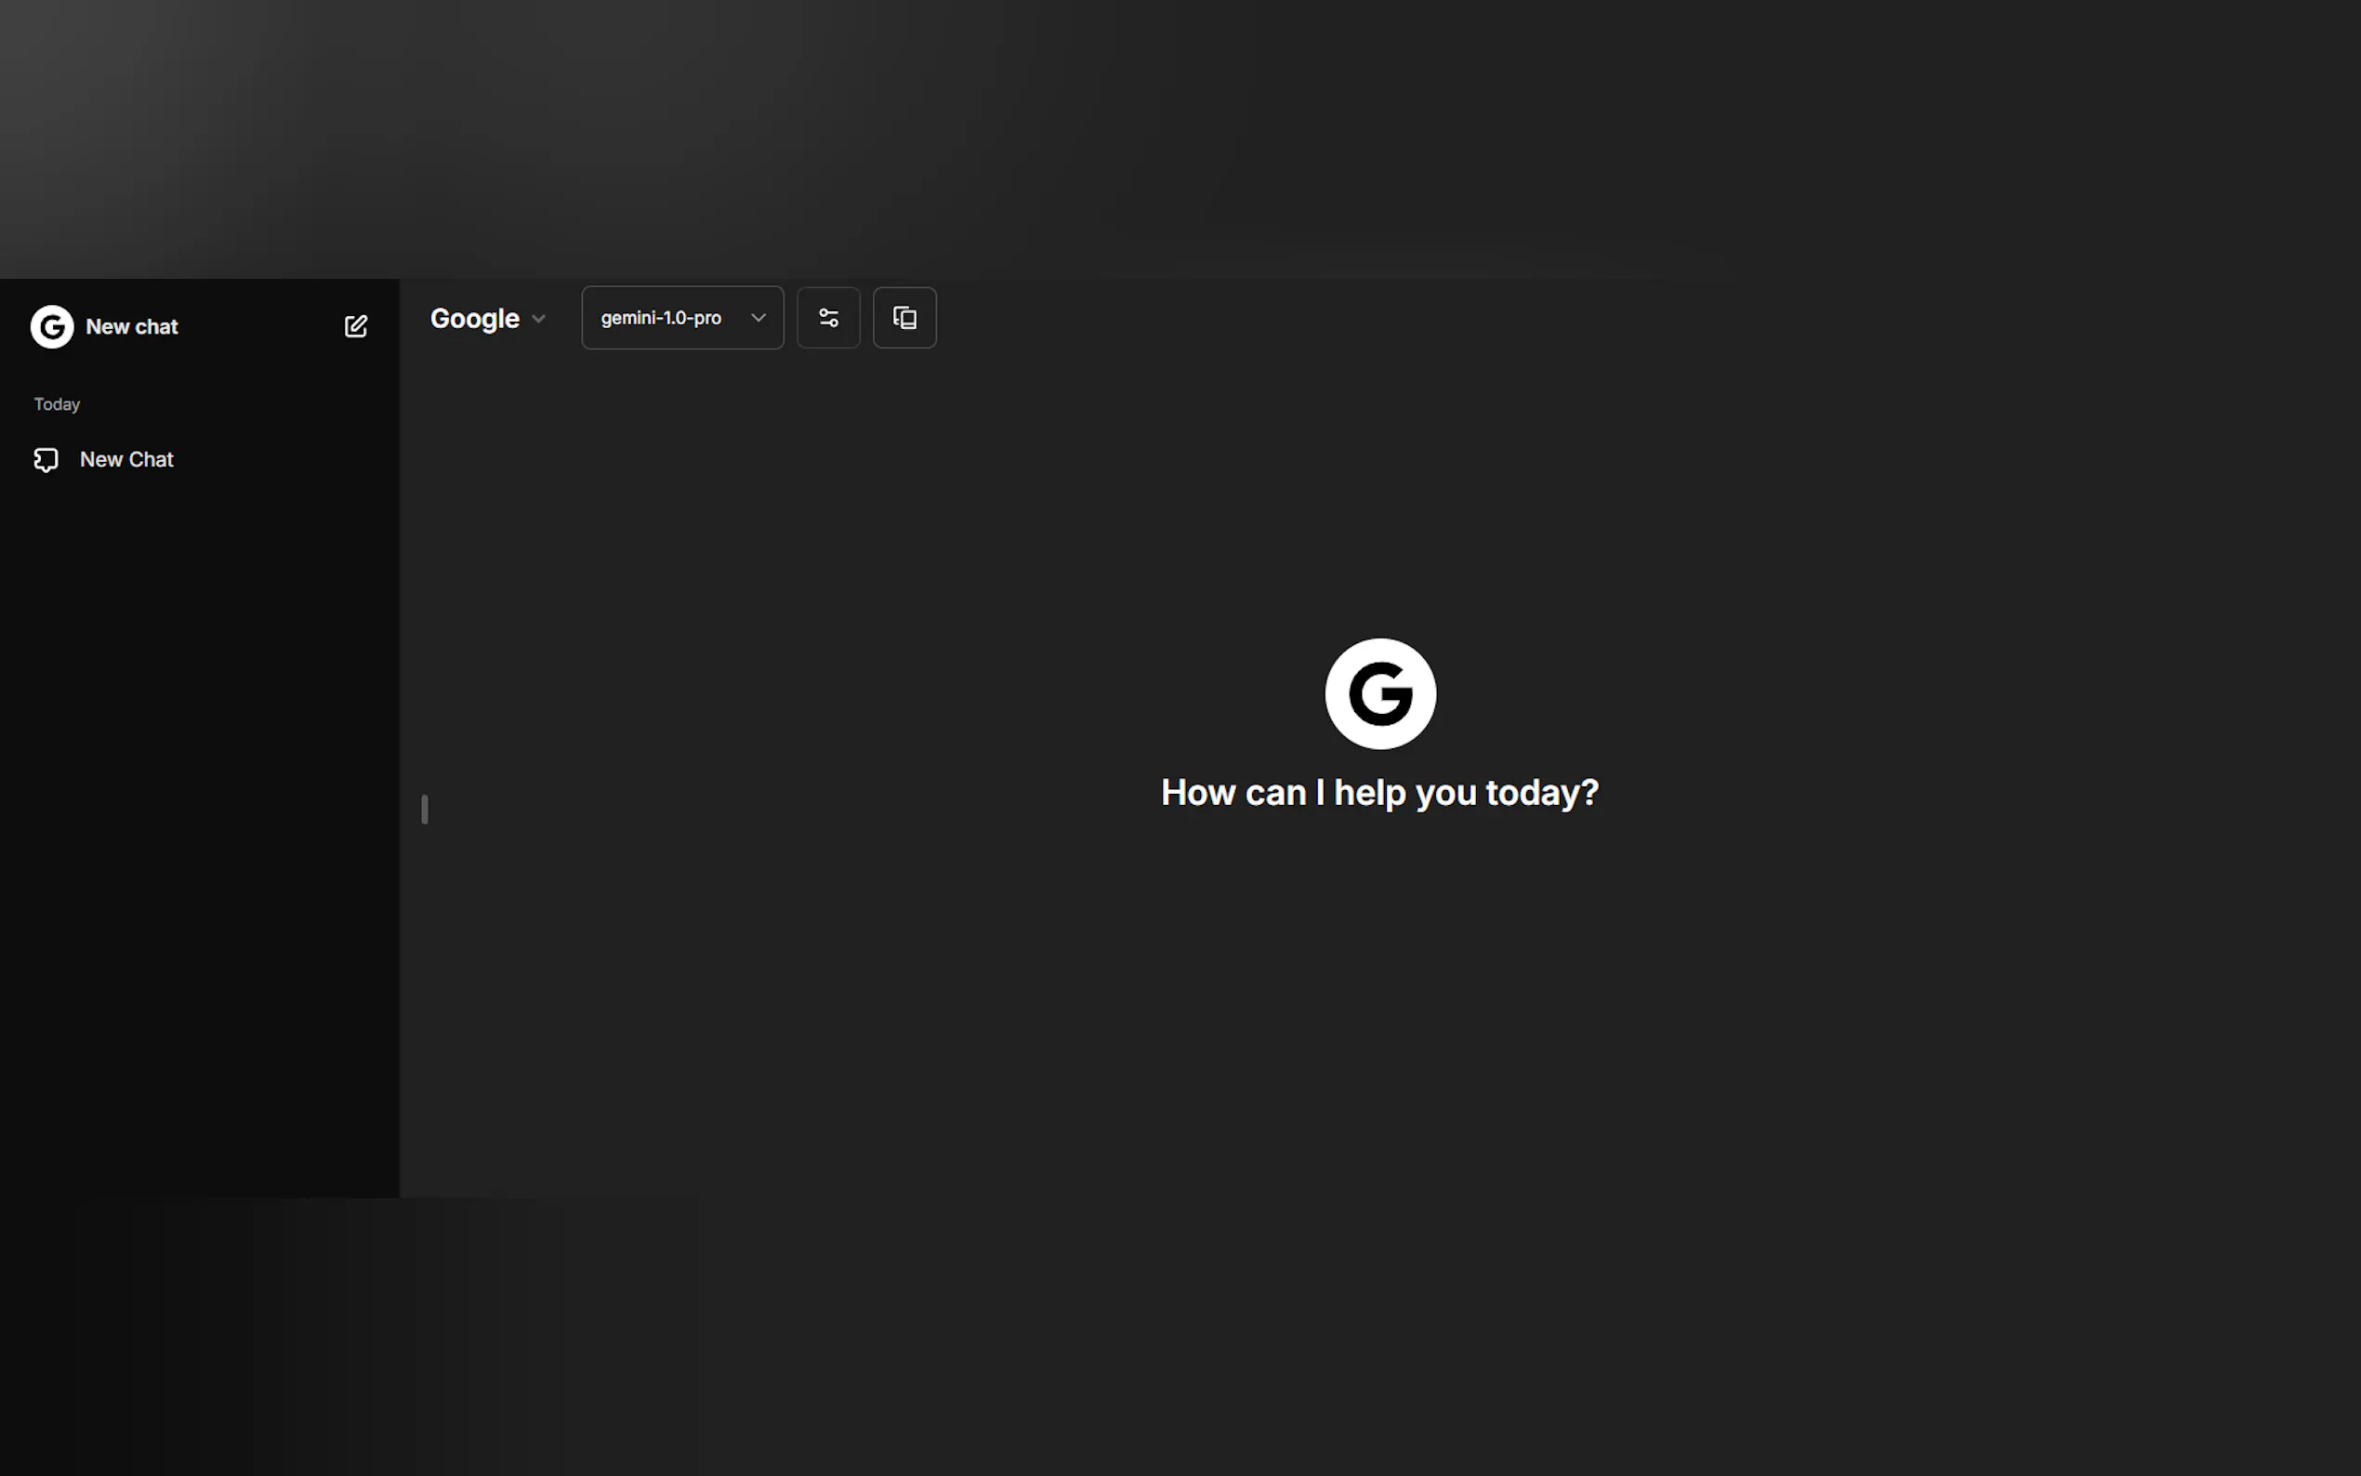Click the large Google logo in center
2361x1476 pixels.
pos(1379,694)
